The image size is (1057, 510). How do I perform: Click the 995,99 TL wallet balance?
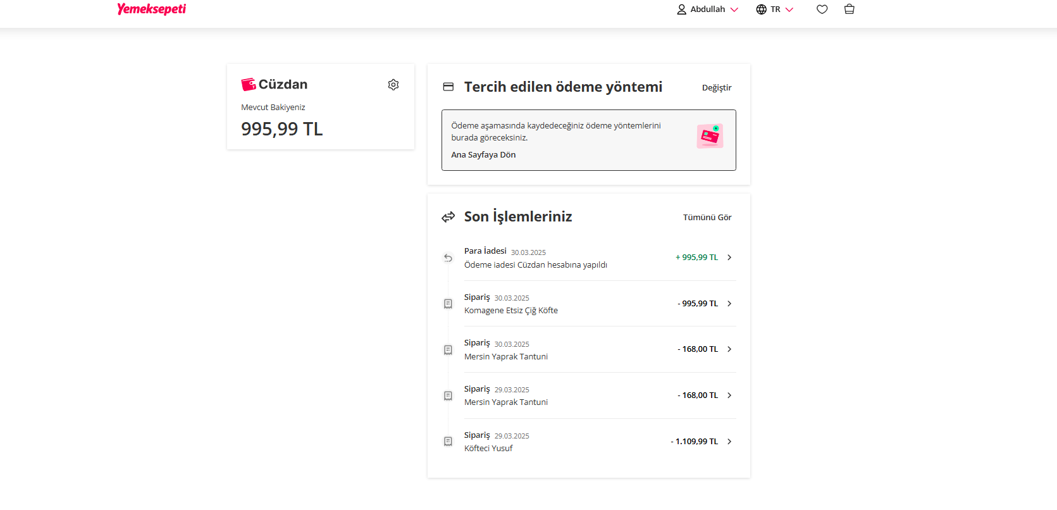(x=282, y=129)
